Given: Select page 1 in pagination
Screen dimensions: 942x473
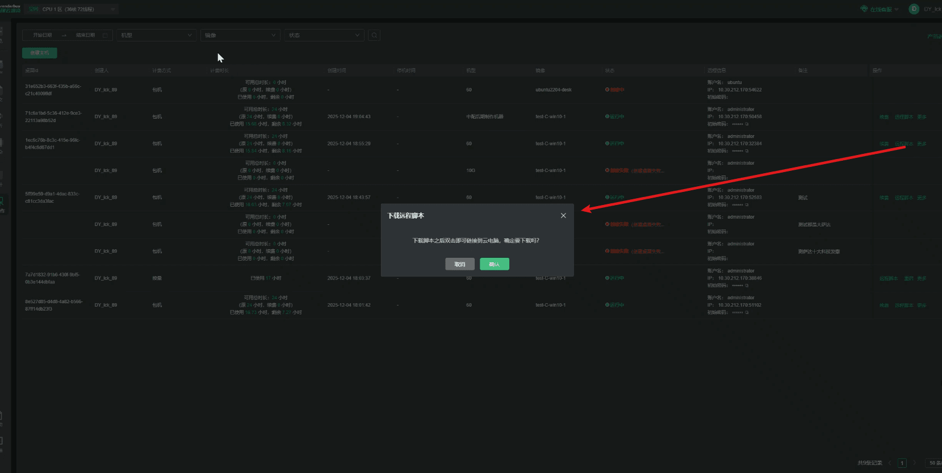Looking at the screenshot, I should (902, 463).
